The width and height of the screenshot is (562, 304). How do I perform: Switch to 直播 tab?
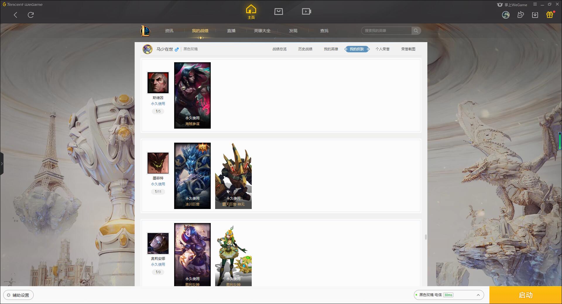[x=231, y=31]
